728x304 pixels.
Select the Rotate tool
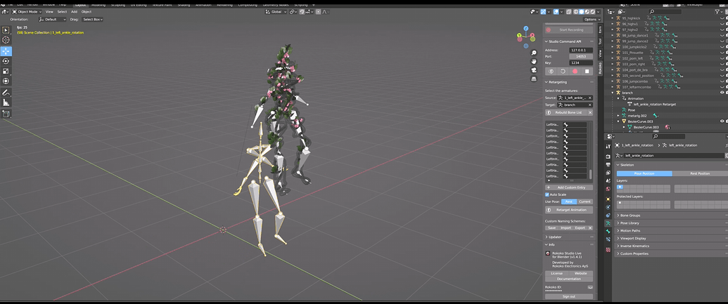[x=6, y=61]
